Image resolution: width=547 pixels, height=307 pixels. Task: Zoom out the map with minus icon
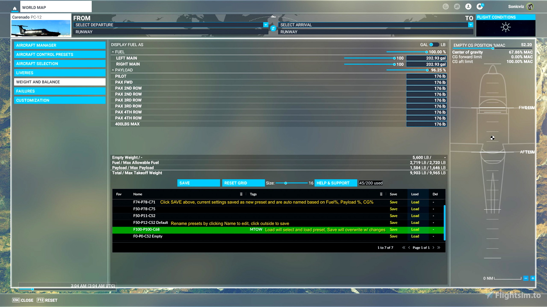pos(526,278)
